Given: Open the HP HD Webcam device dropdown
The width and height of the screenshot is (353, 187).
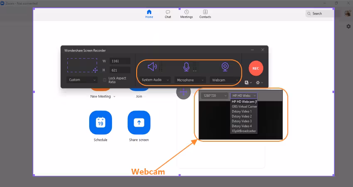Looking at the screenshot, I should tap(244, 96).
